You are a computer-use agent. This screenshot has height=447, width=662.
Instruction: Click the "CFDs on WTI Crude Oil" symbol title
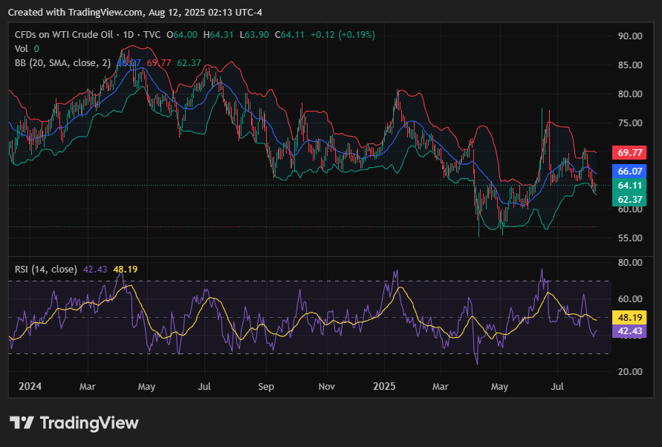[64, 35]
